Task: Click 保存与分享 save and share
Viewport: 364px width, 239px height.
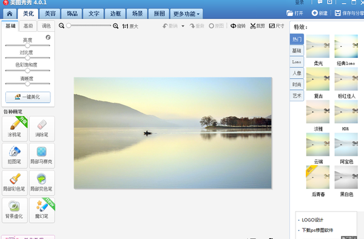Action: pos(349,13)
